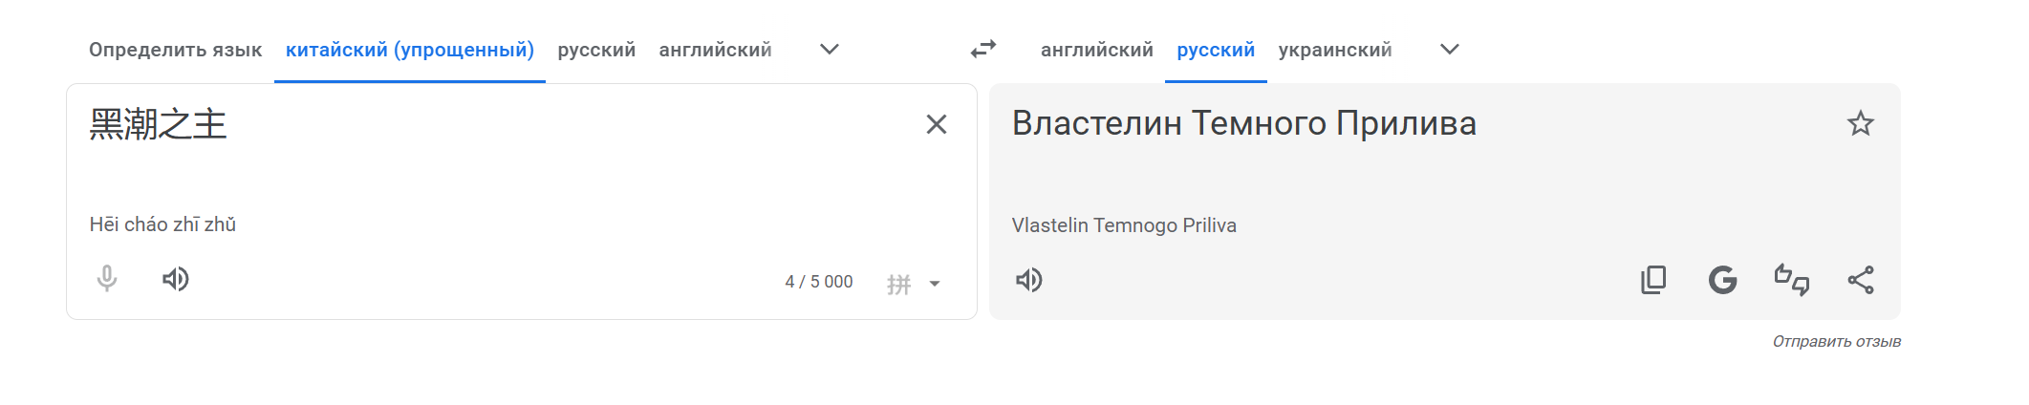The height and width of the screenshot is (405, 2029).
Task: Rate this translation thumbs icon
Action: pyautogui.click(x=1791, y=280)
